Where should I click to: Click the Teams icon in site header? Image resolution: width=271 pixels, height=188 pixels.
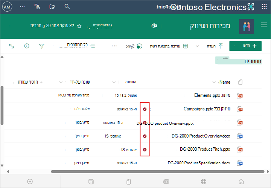click(x=154, y=26)
